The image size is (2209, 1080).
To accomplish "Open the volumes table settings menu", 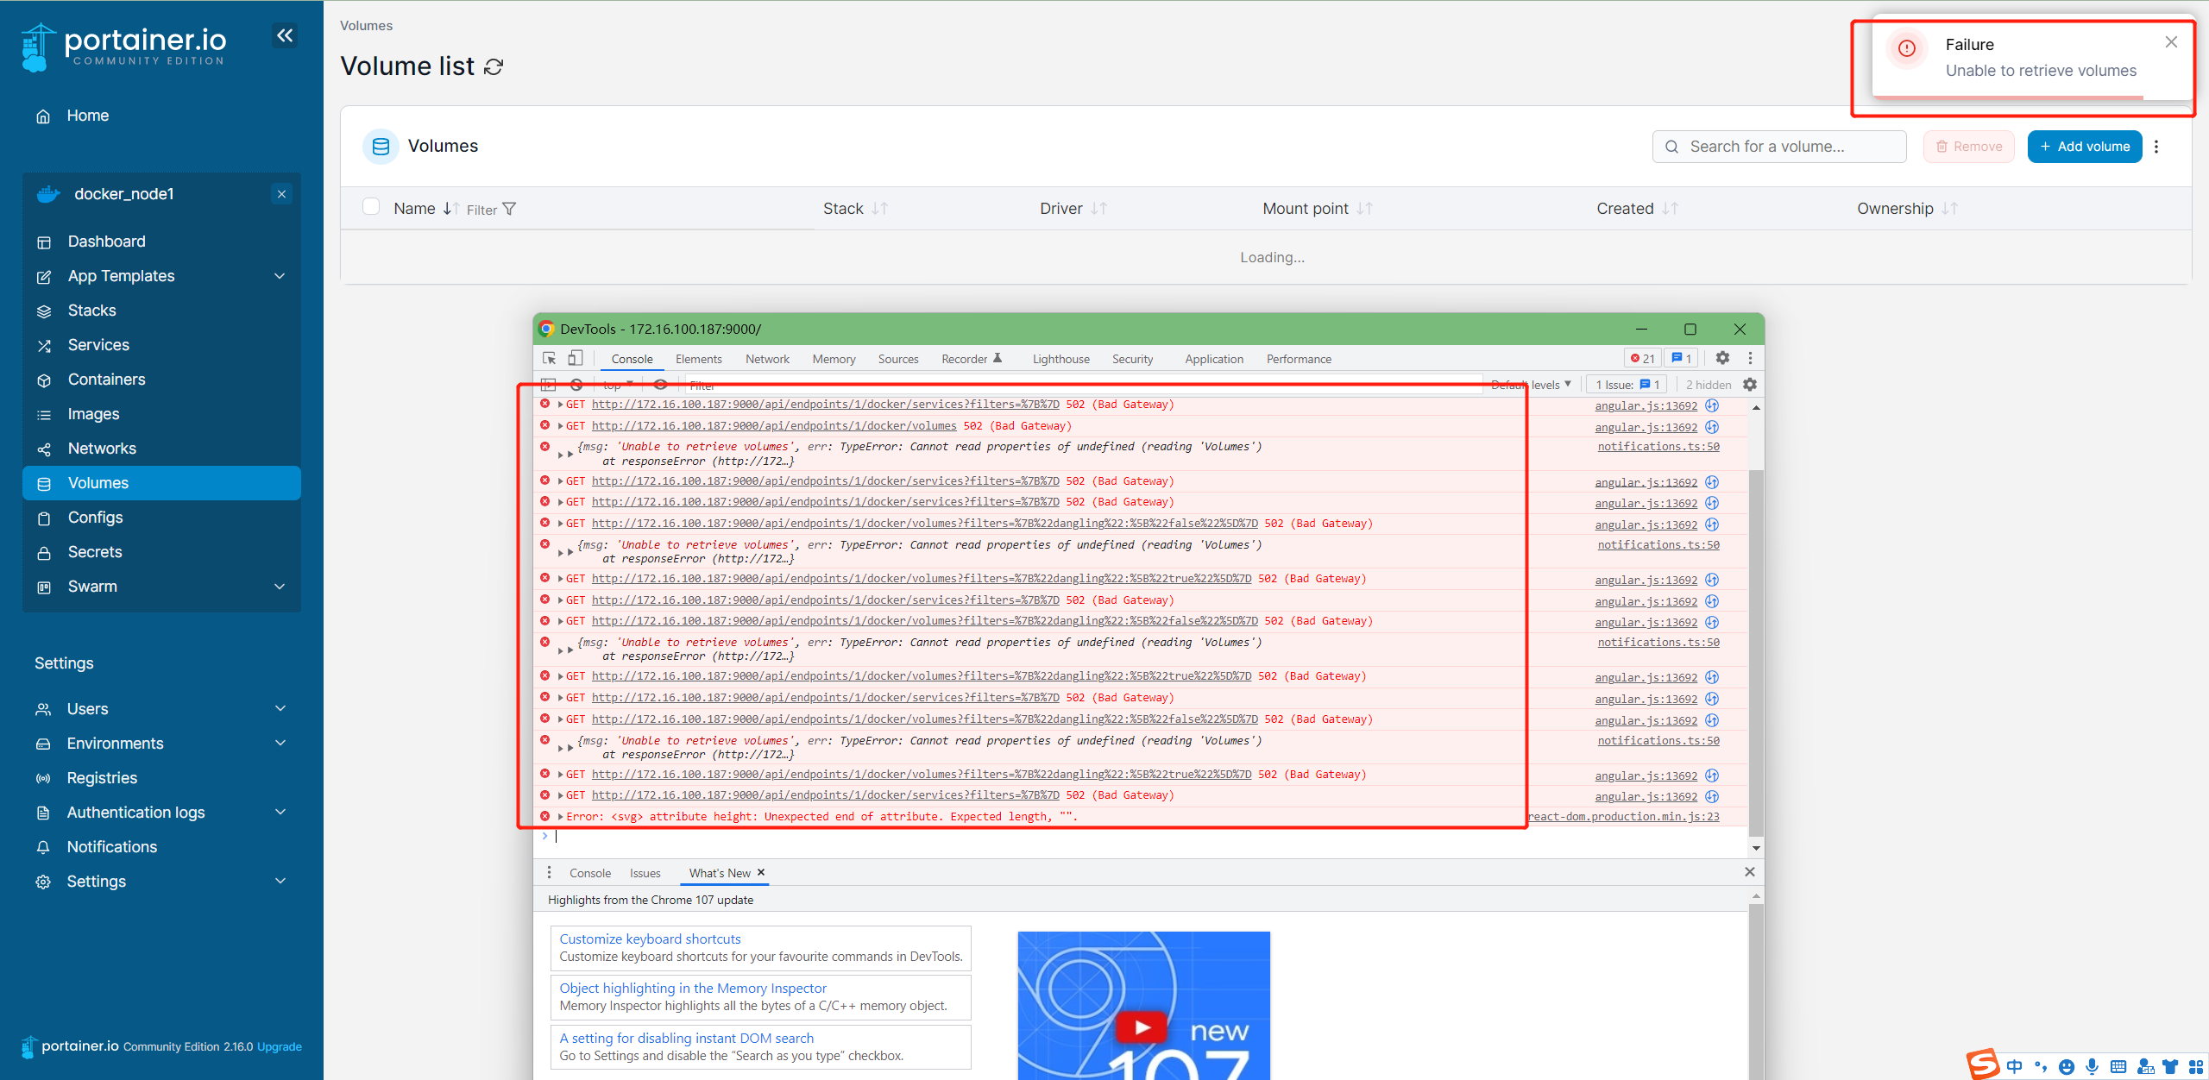I will 2156,147.
